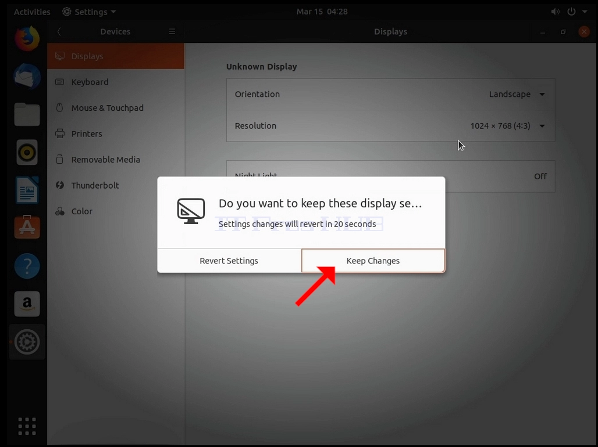The height and width of the screenshot is (447, 598).
Task: Go back using the Devices back arrow
Action: [59, 31]
